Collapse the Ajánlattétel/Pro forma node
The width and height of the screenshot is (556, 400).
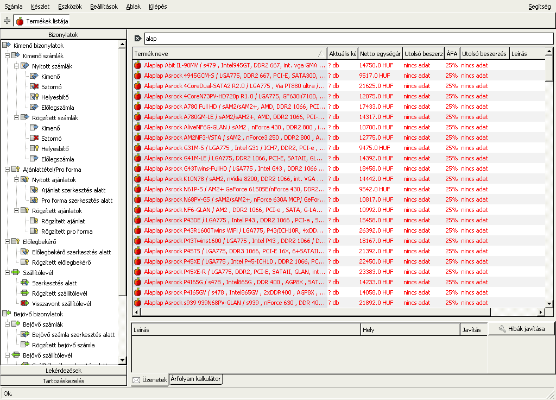coord(7,170)
